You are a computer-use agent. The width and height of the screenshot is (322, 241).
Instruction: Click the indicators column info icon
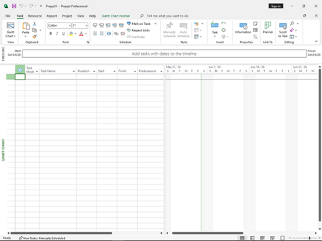[20, 70]
